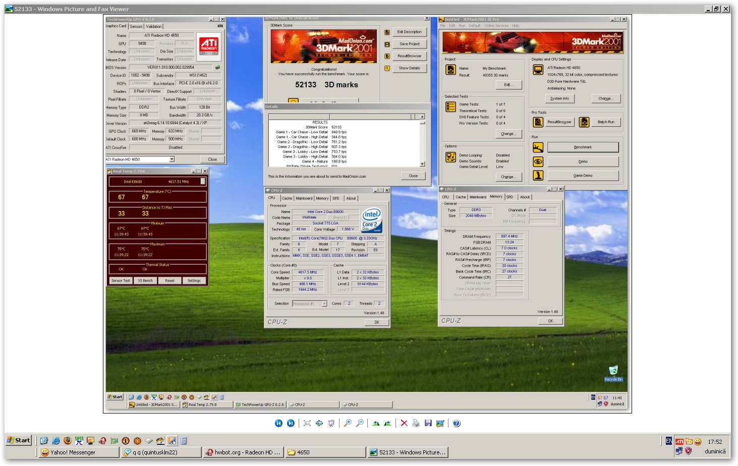Click the floppy disk Copy To icon

pyautogui.click(x=428, y=423)
